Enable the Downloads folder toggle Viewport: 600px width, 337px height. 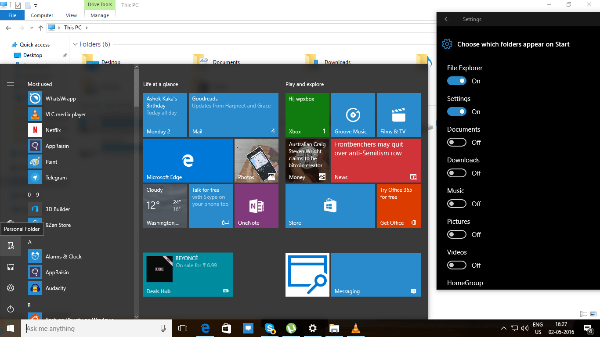pos(457,173)
